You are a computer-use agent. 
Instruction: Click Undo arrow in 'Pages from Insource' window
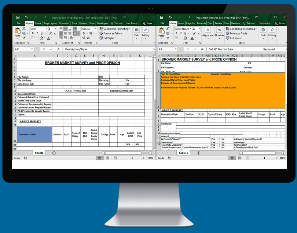170,17
